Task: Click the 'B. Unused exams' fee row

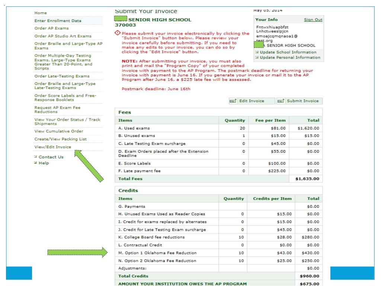Action: [219, 136]
